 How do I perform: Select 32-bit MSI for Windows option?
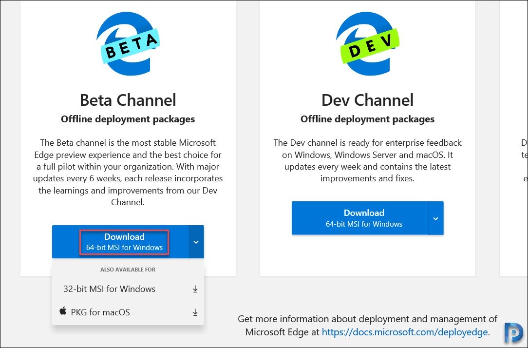pos(128,289)
